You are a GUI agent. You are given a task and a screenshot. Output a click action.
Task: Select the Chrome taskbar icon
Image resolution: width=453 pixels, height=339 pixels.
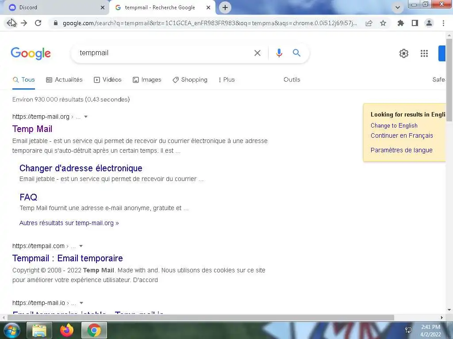click(94, 330)
